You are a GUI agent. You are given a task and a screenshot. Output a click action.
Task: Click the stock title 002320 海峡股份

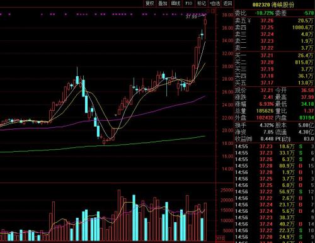[x=273, y=4]
